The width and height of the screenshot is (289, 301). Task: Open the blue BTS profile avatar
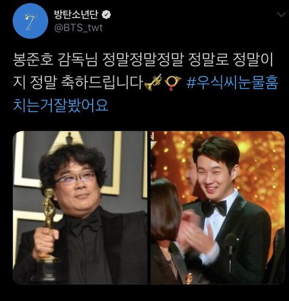(x=30, y=21)
